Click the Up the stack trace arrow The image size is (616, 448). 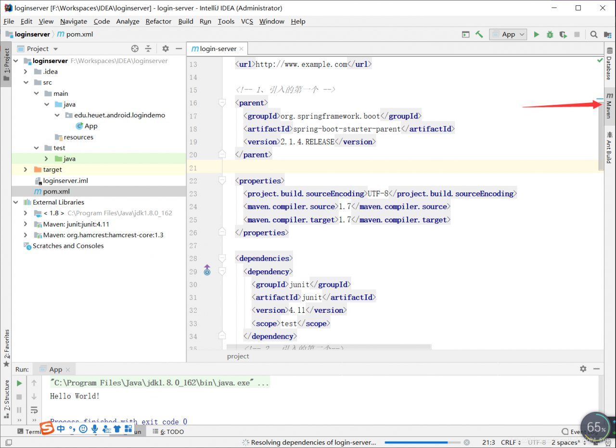pyautogui.click(x=34, y=383)
